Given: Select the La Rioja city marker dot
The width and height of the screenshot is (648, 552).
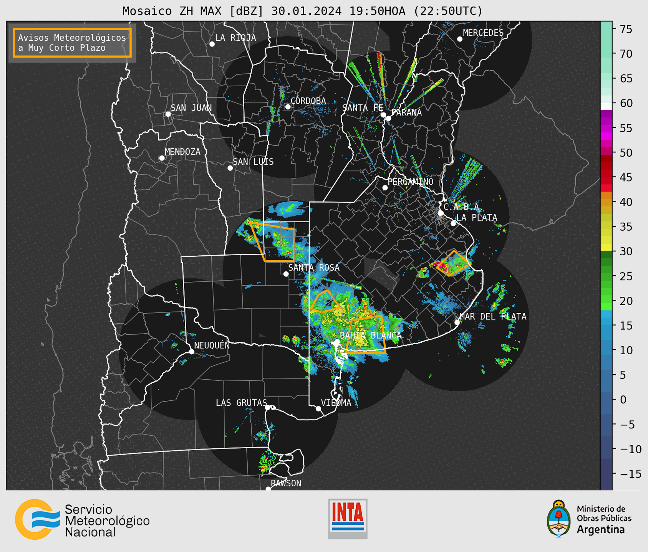Looking at the screenshot, I should pyautogui.click(x=212, y=44).
